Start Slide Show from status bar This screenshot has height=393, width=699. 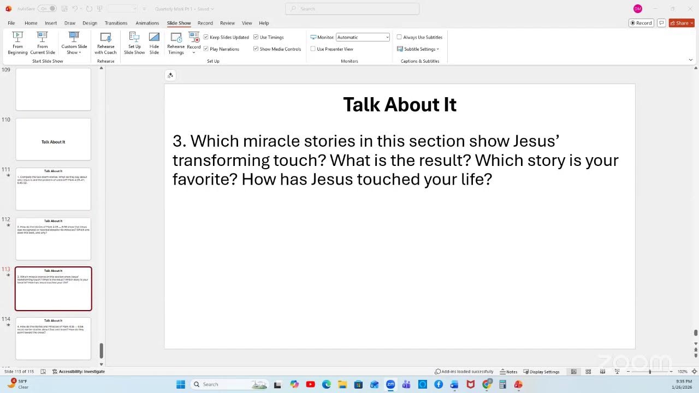[617, 372]
